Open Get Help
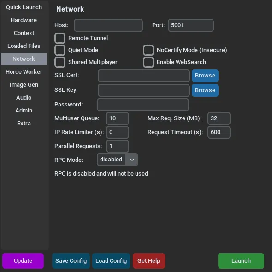 click(149, 261)
